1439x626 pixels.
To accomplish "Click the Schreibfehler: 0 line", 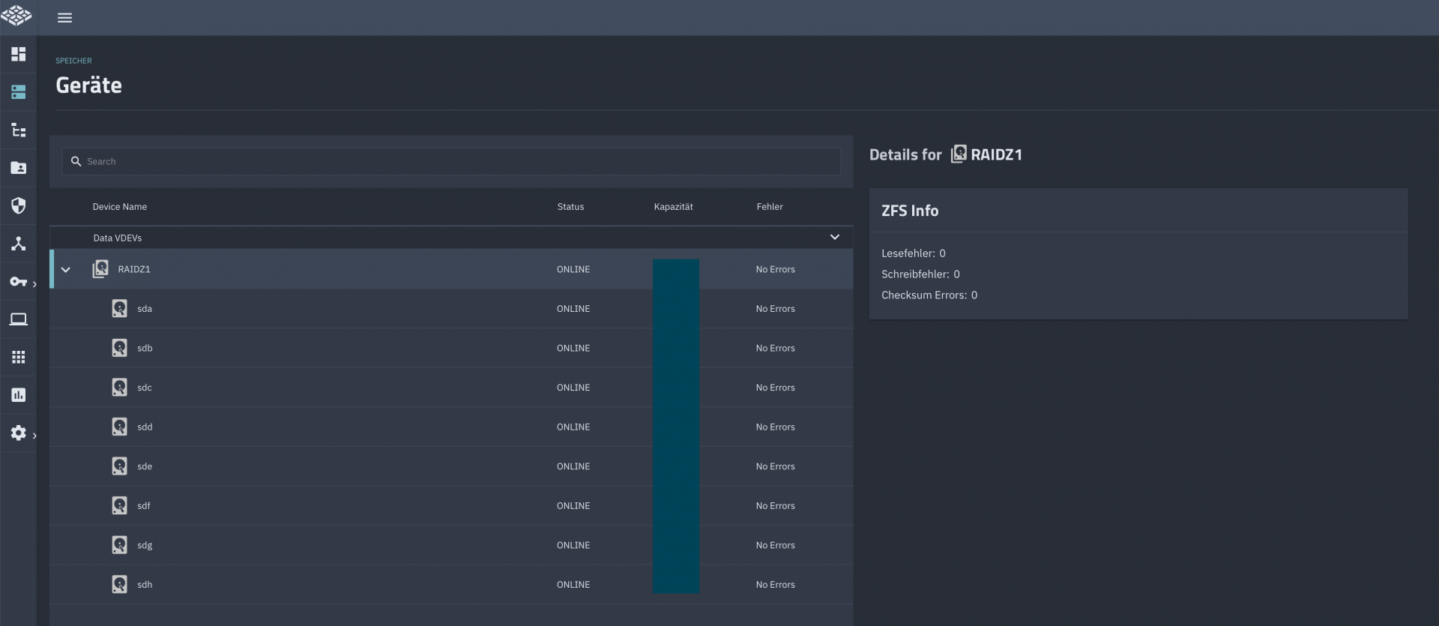I will [x=920, y=274].
